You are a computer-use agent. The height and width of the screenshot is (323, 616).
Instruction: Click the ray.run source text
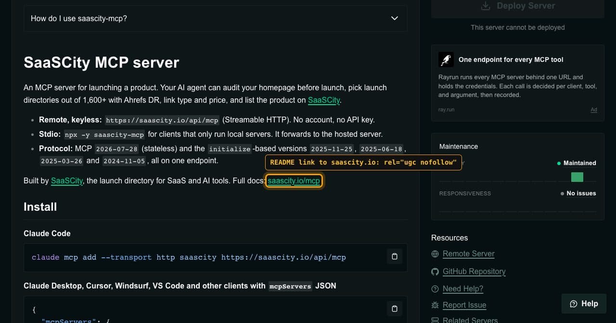coord(446,109)
